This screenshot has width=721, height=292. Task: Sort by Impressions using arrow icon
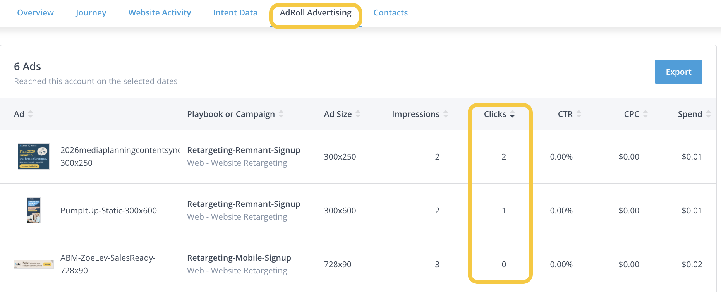pyautogui.click(x=446, y=114)
